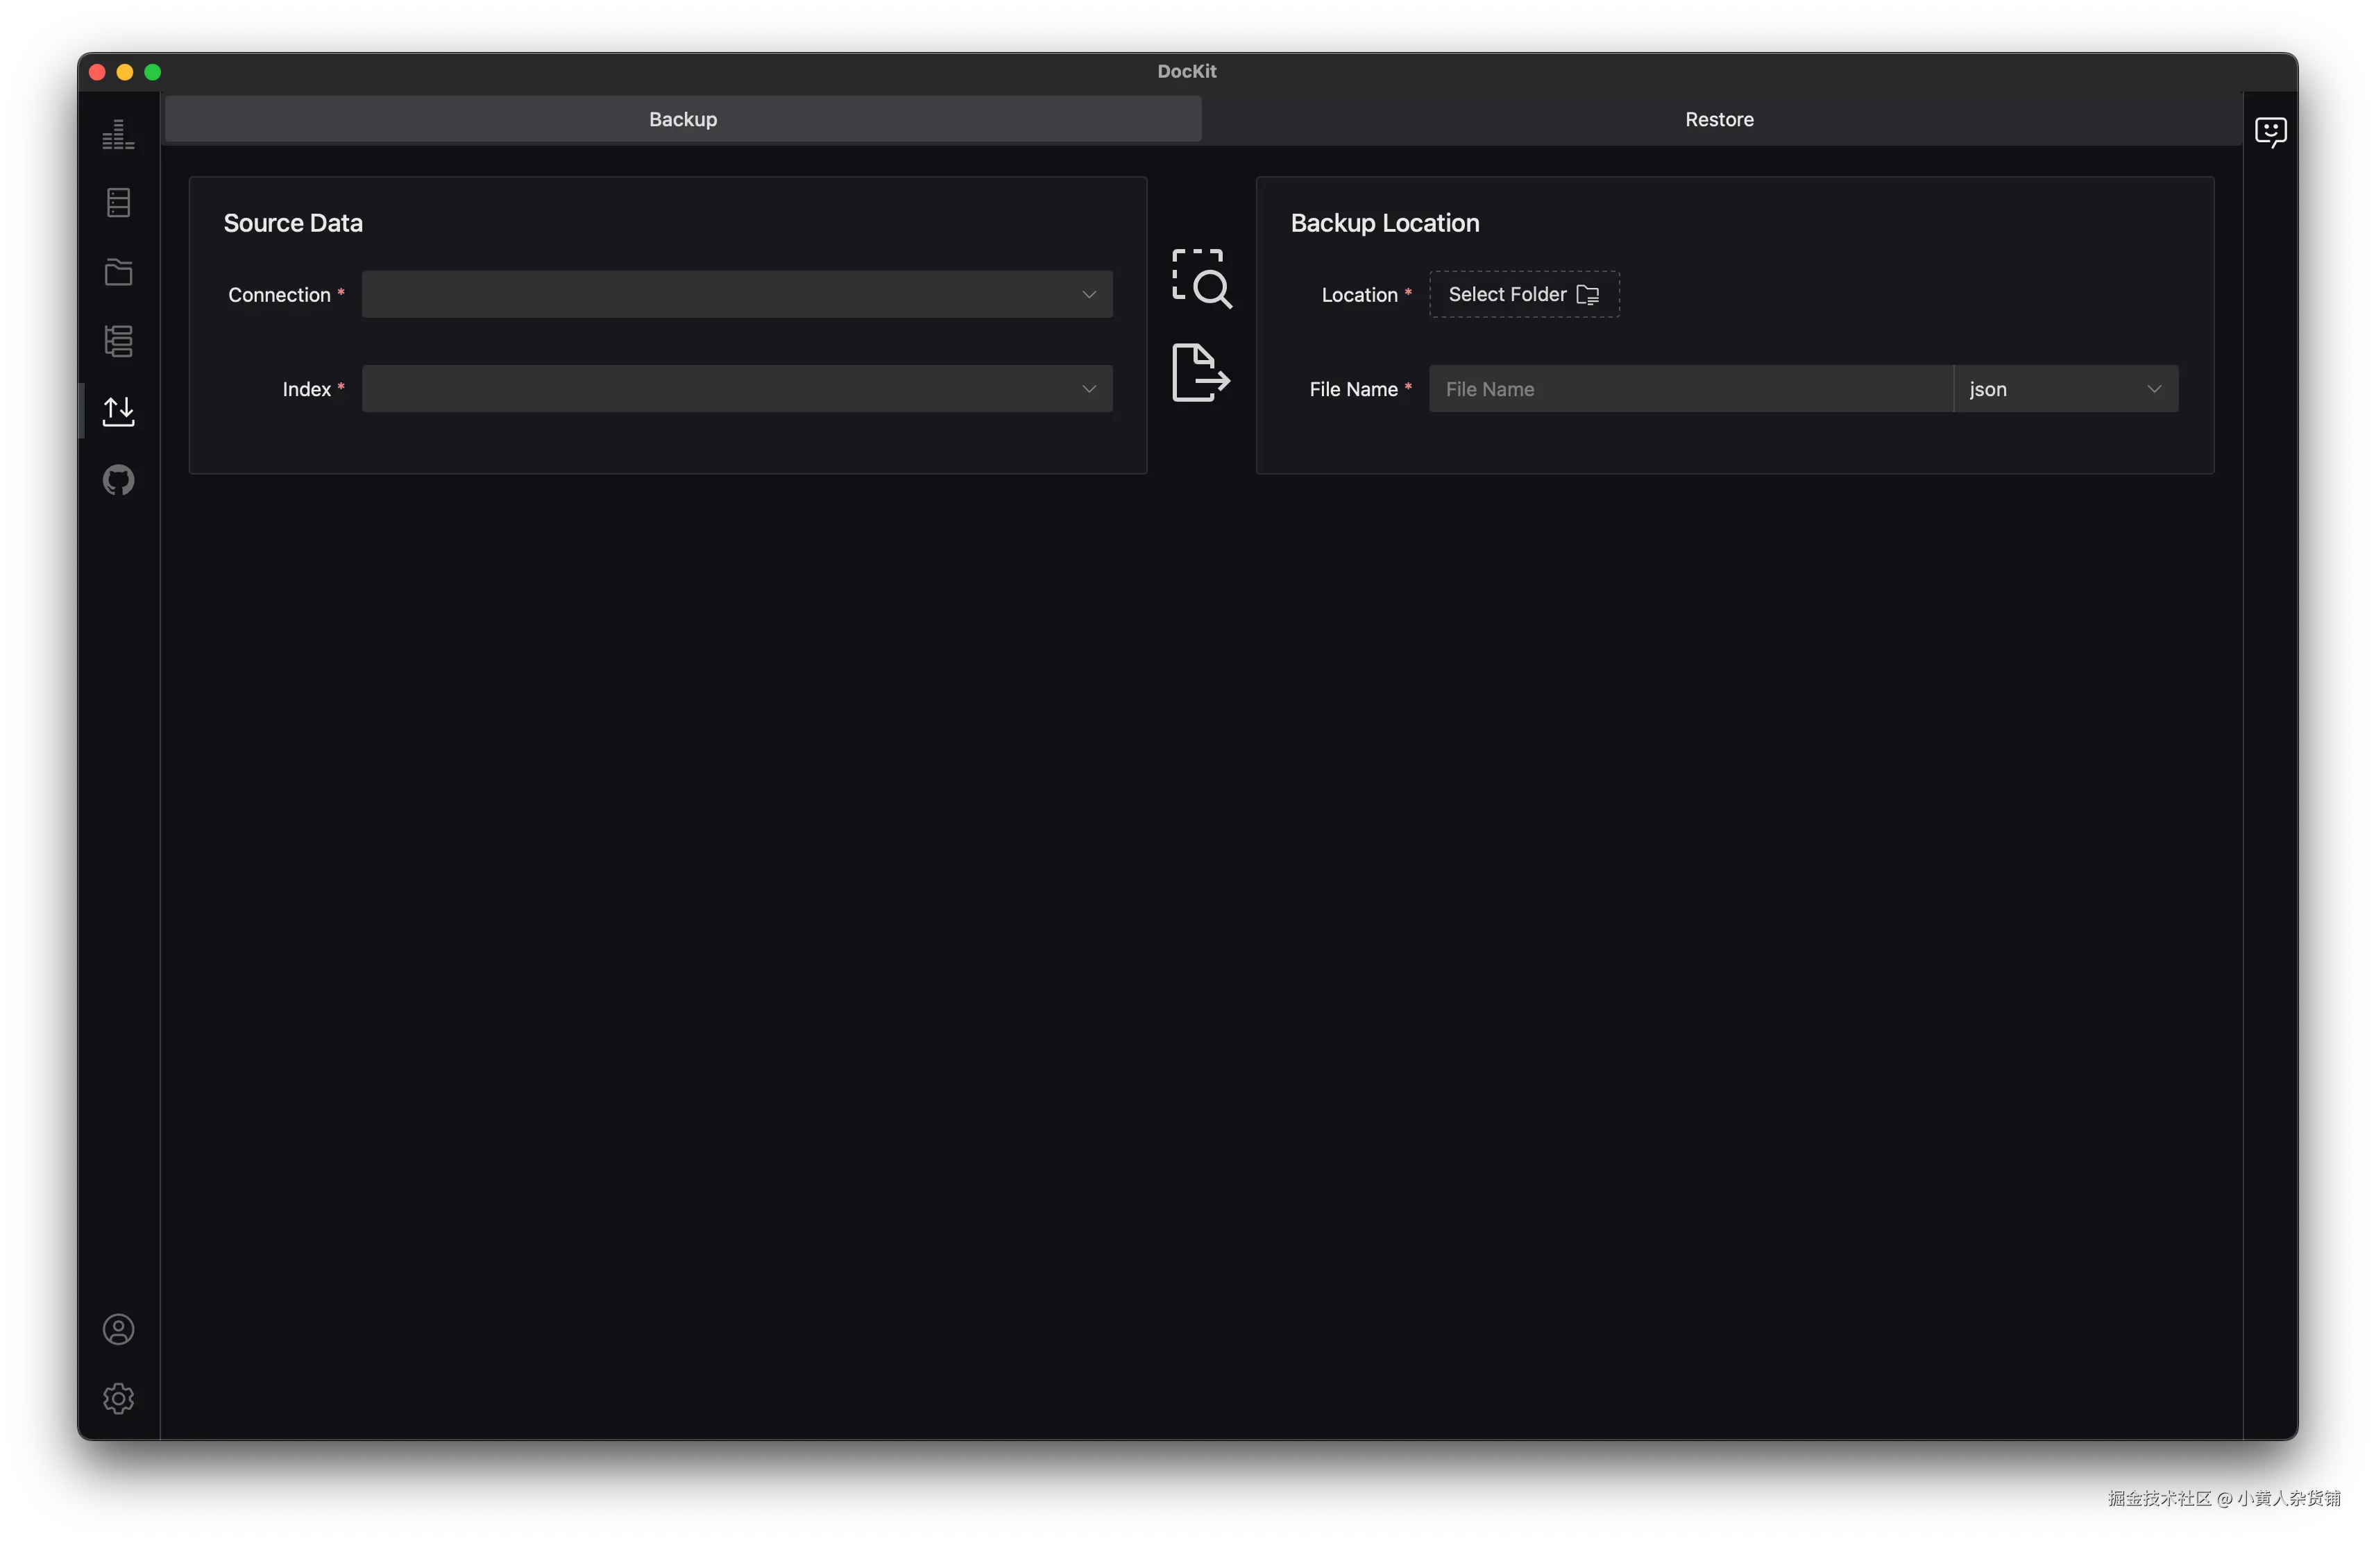
Task: Click the user account icon at the bottom of the sidebar
Action: pyautogui.click(x=118, y=1329)
